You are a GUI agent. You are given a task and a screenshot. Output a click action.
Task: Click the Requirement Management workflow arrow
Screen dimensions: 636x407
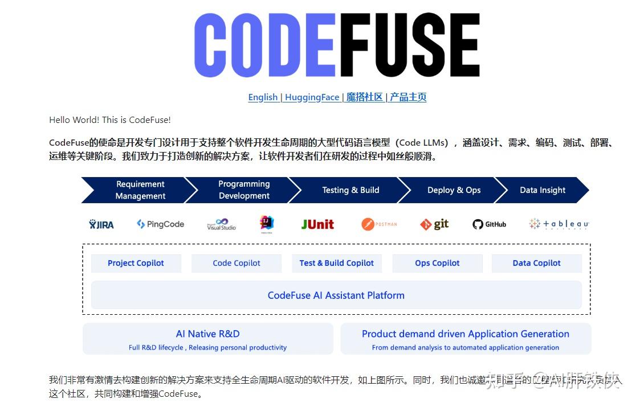click(140, 190)
